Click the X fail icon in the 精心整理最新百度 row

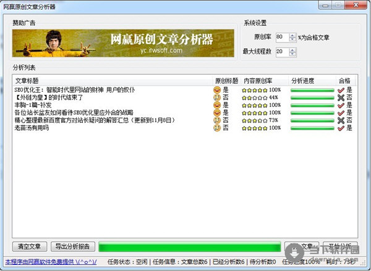coord(341,120)
